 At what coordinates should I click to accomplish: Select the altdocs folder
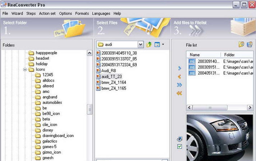click(x=48, y=80)
